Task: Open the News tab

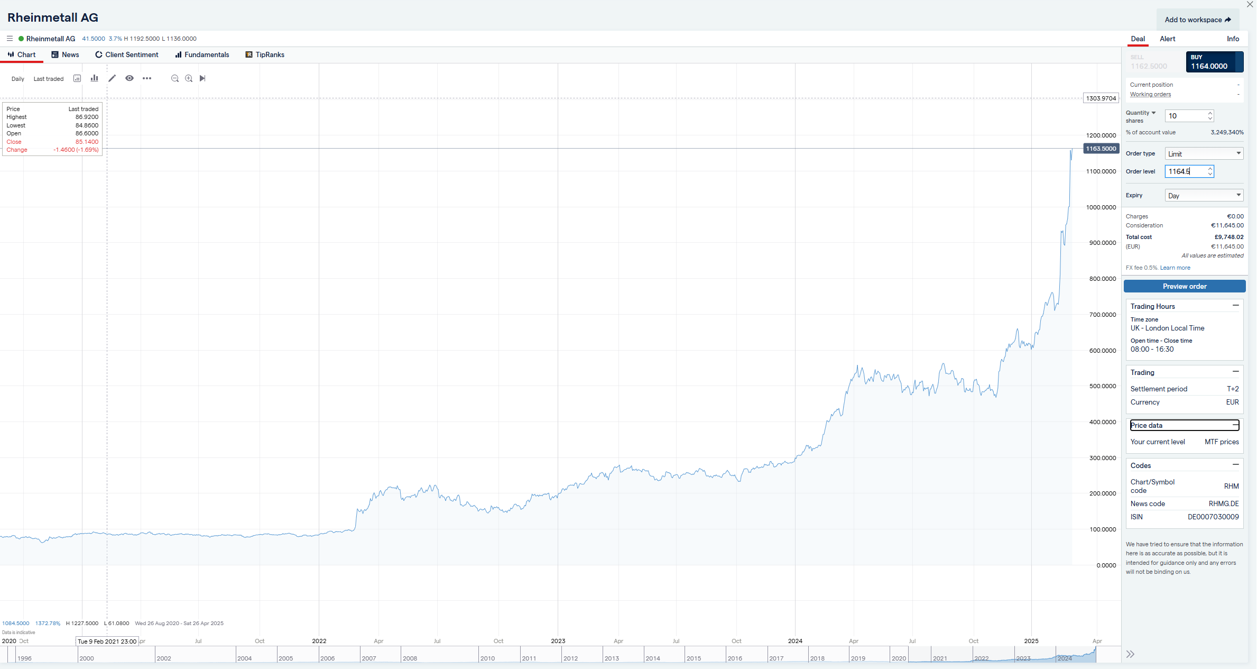Action: (x=65, y=54)
